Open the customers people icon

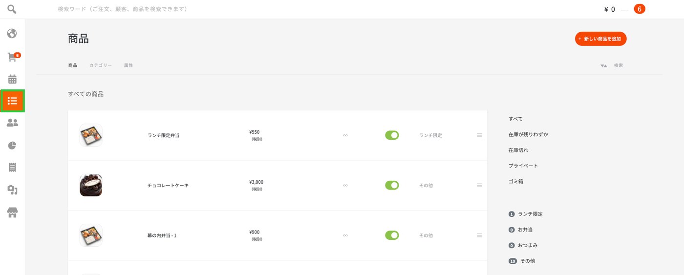12,123
